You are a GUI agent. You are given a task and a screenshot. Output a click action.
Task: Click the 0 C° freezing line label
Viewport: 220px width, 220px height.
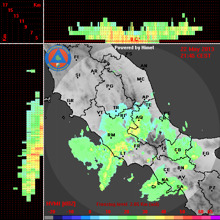[x=135, y=39]
